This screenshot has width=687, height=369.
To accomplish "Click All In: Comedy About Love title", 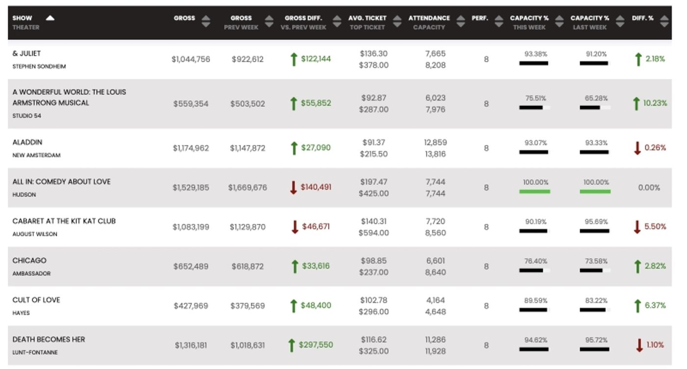I will tap(61, 182).
